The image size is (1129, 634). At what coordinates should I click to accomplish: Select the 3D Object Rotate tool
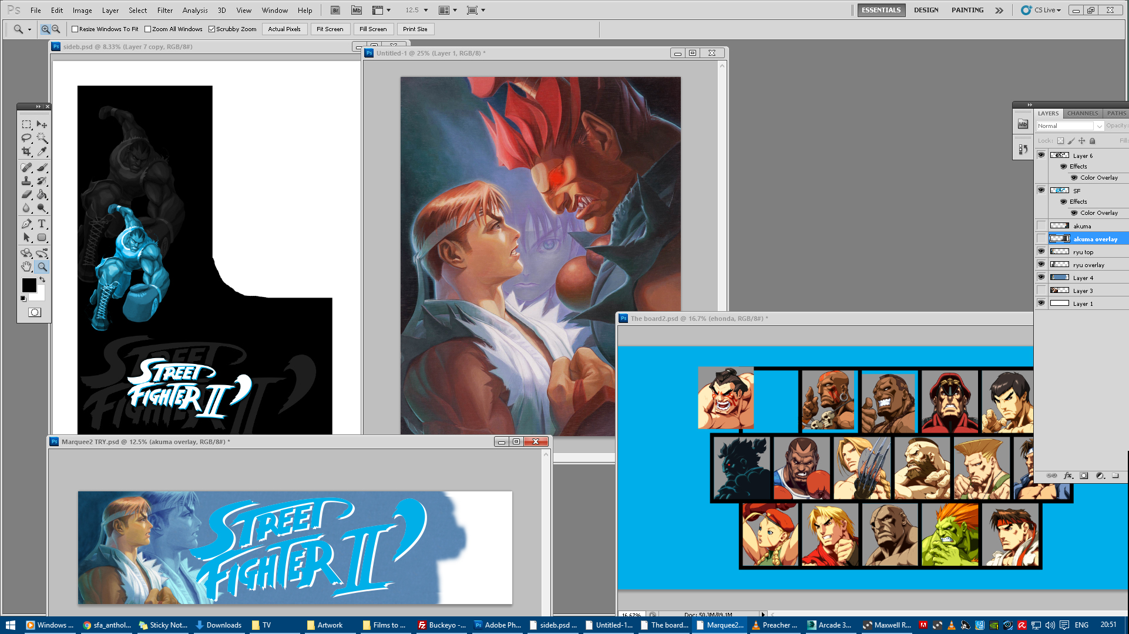(x=26, y=253)
